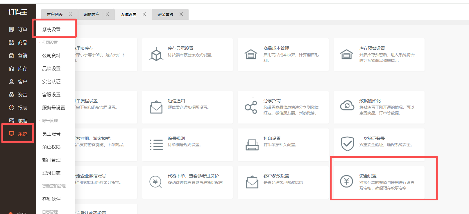Click the building icon for 商品成本管理

[x=251, y=54]
